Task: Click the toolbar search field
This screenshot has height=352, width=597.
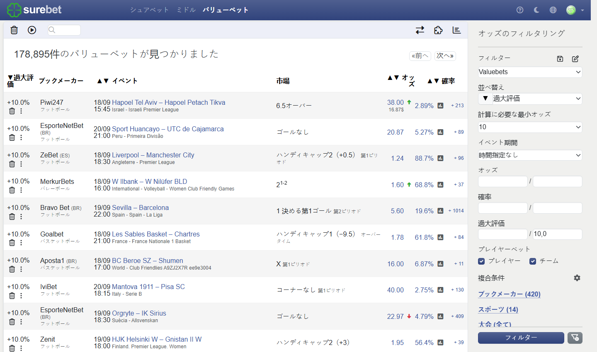Action: [64, 30]
